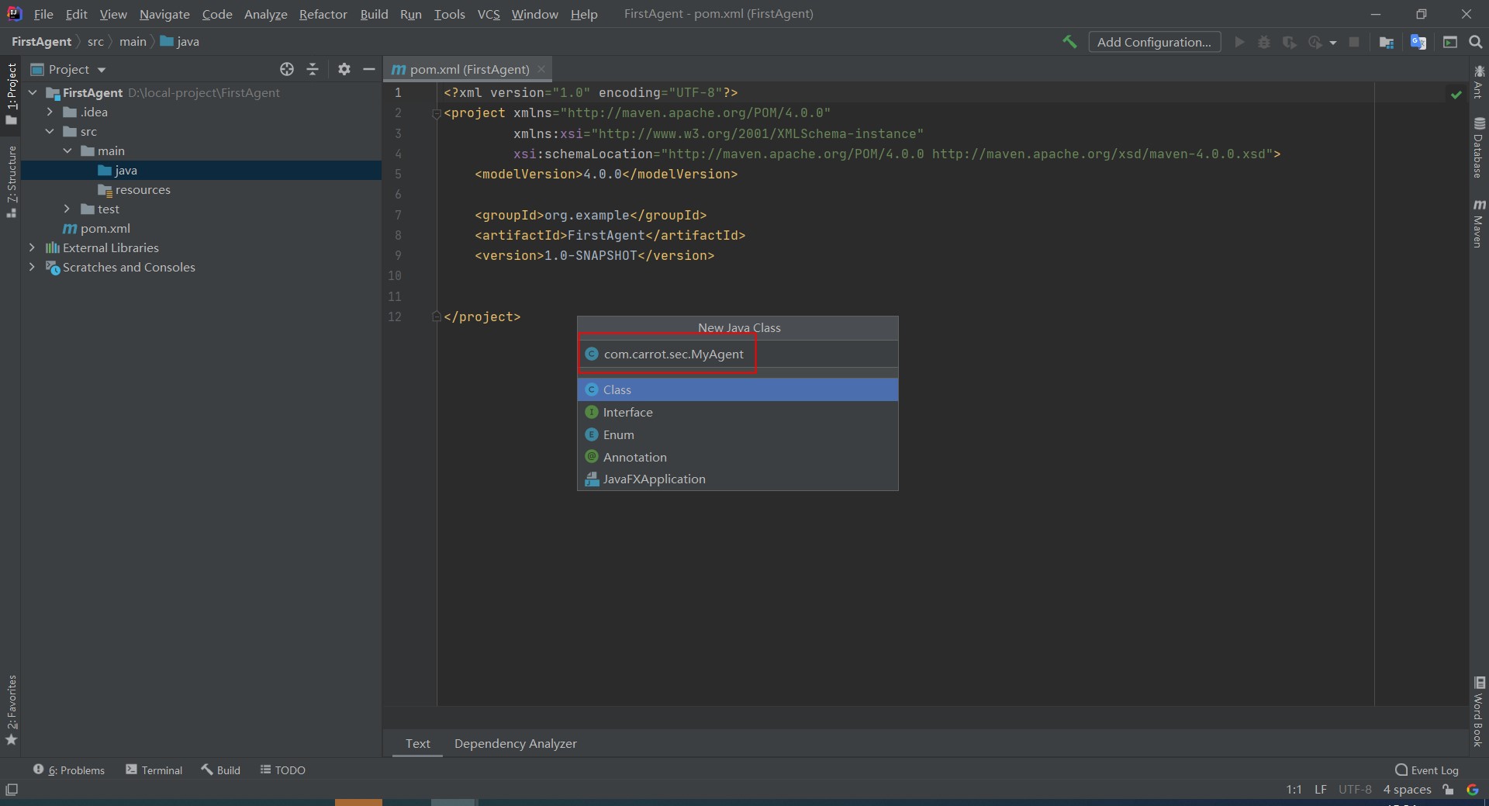1489x806 pixels.
Task: Open the Database tool window
Action: tap(1479, 147)
